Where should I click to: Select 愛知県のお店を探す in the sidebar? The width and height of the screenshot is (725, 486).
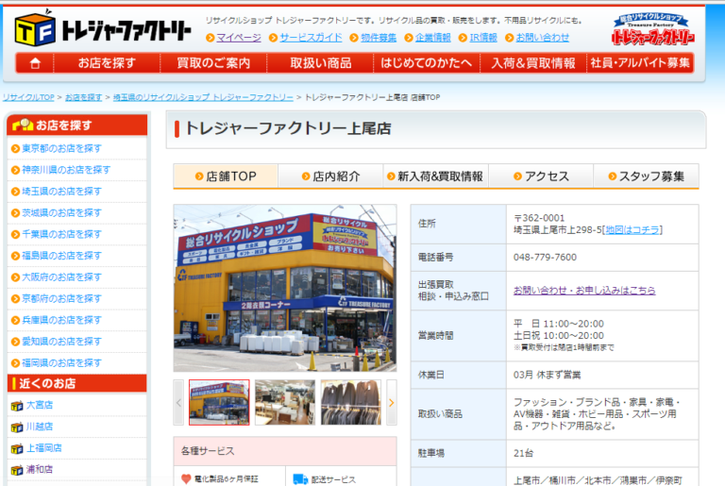click(x=61, y=342)
